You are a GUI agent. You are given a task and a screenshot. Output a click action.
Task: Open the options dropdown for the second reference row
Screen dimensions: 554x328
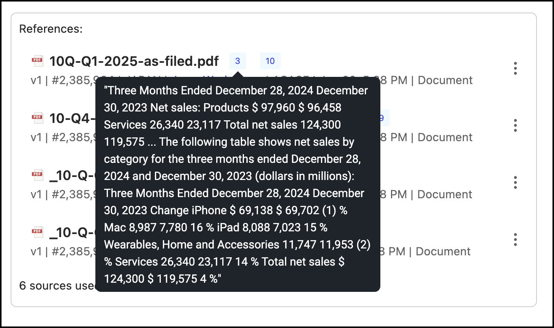[x=516, y=126]
